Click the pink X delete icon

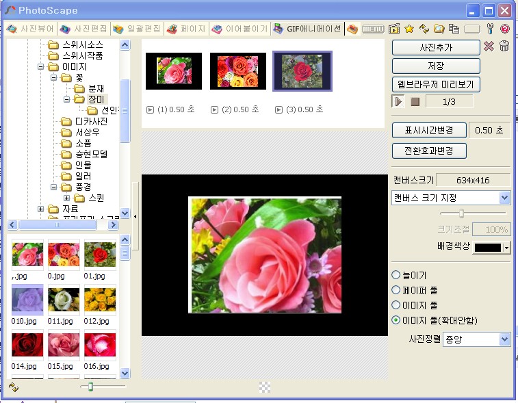click(489, 47)
